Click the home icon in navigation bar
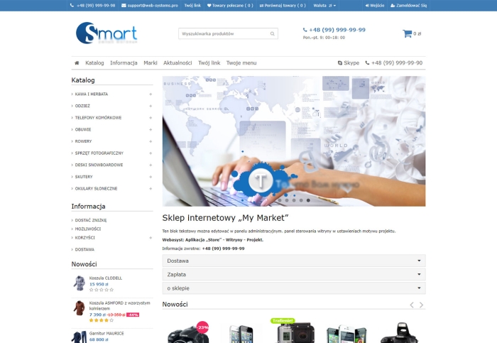Viewport: 497px width, 343px height. click(77, 62)
